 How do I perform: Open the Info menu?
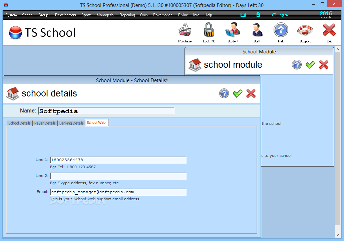pyautogui.click(x=196, y=15)
